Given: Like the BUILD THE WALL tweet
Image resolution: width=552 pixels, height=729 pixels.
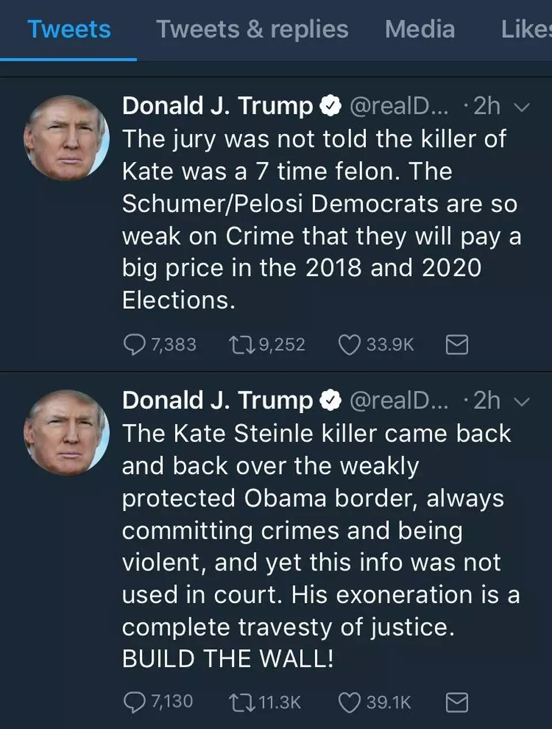Looking at the screenshot, I should [349, 702].
